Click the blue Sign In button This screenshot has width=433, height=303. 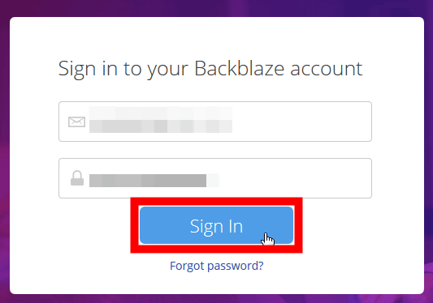[x=216, y=225]
